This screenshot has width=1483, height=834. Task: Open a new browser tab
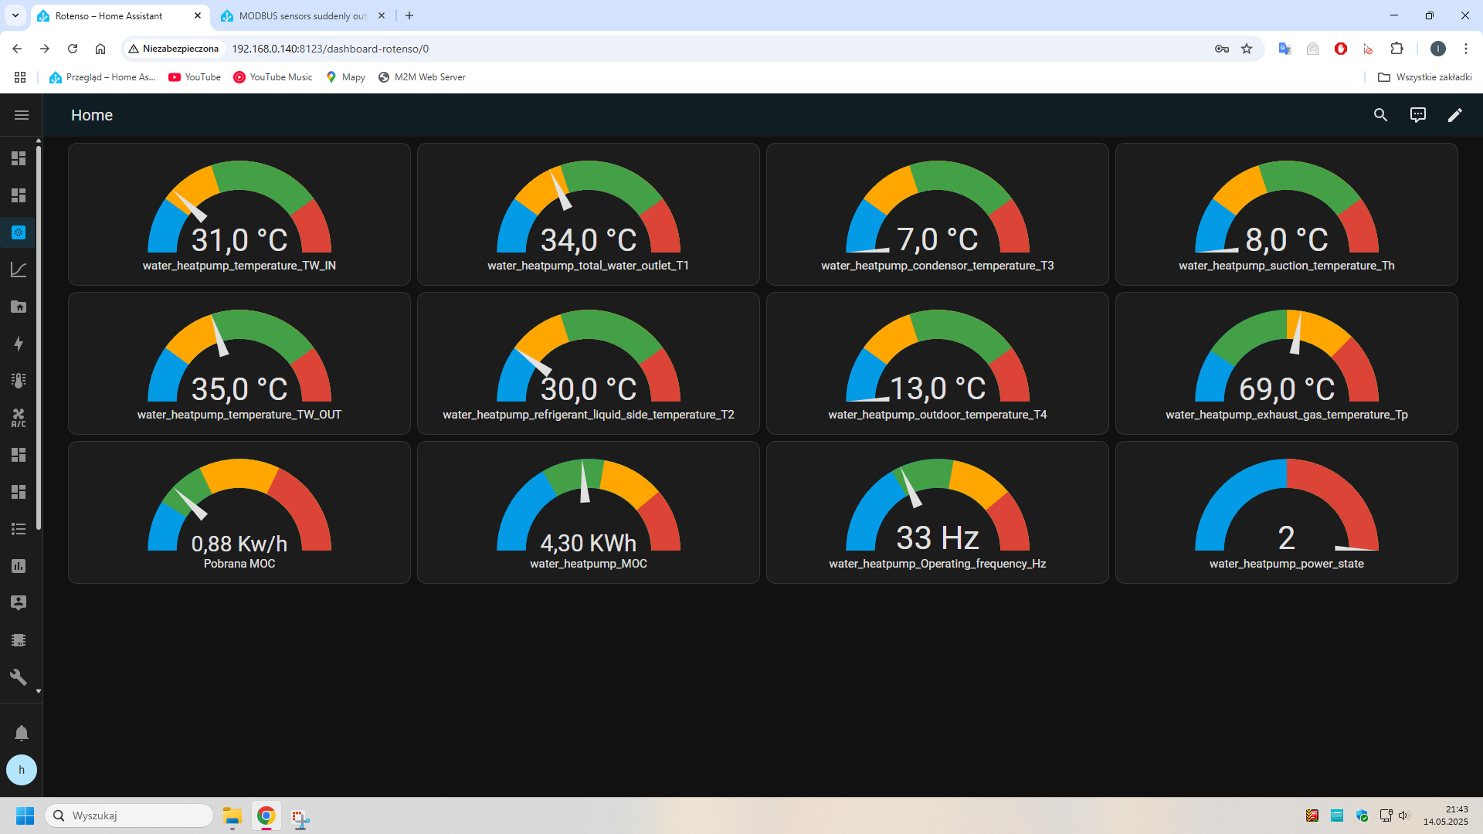pos(409,15)
